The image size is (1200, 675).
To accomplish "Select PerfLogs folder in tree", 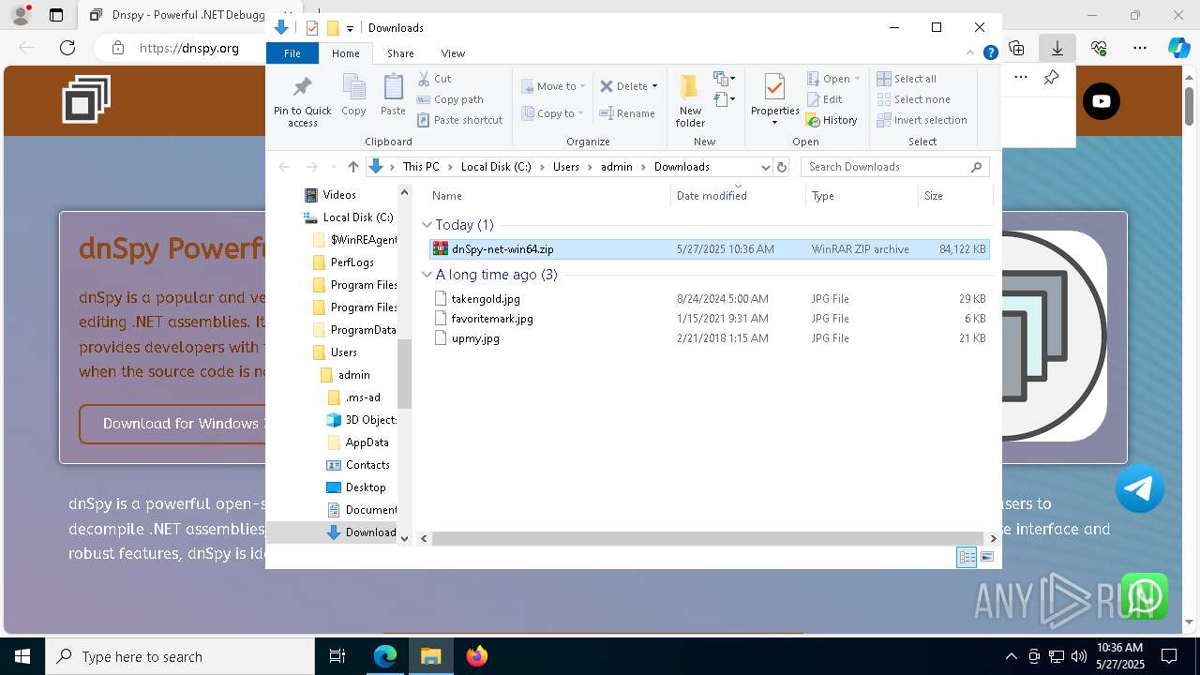I will [x=342, y=262].
